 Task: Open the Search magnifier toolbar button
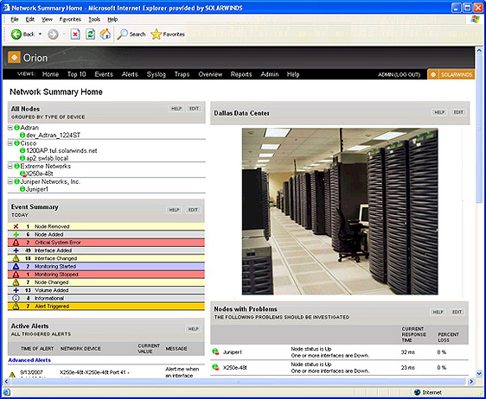click(x=131, y=34)
